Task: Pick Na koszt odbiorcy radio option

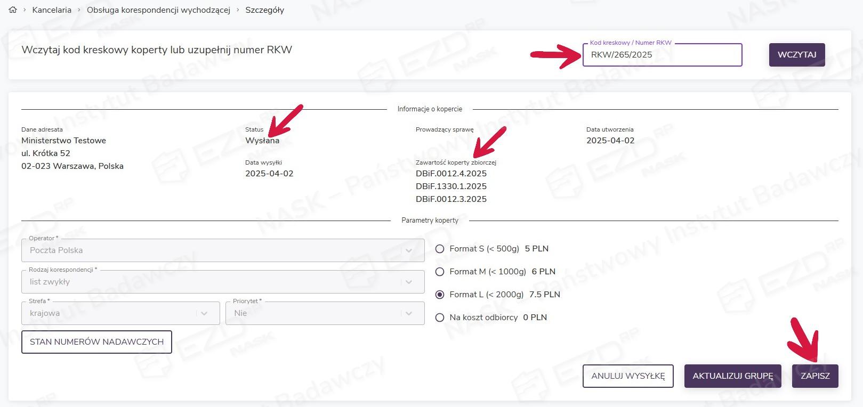Action: point(440,318)
